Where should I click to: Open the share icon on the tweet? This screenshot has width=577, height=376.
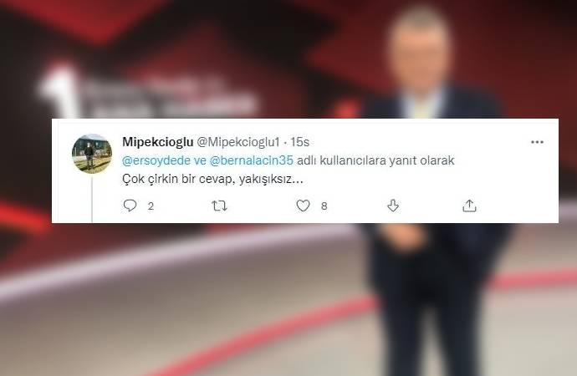click(x=469, y=206)
